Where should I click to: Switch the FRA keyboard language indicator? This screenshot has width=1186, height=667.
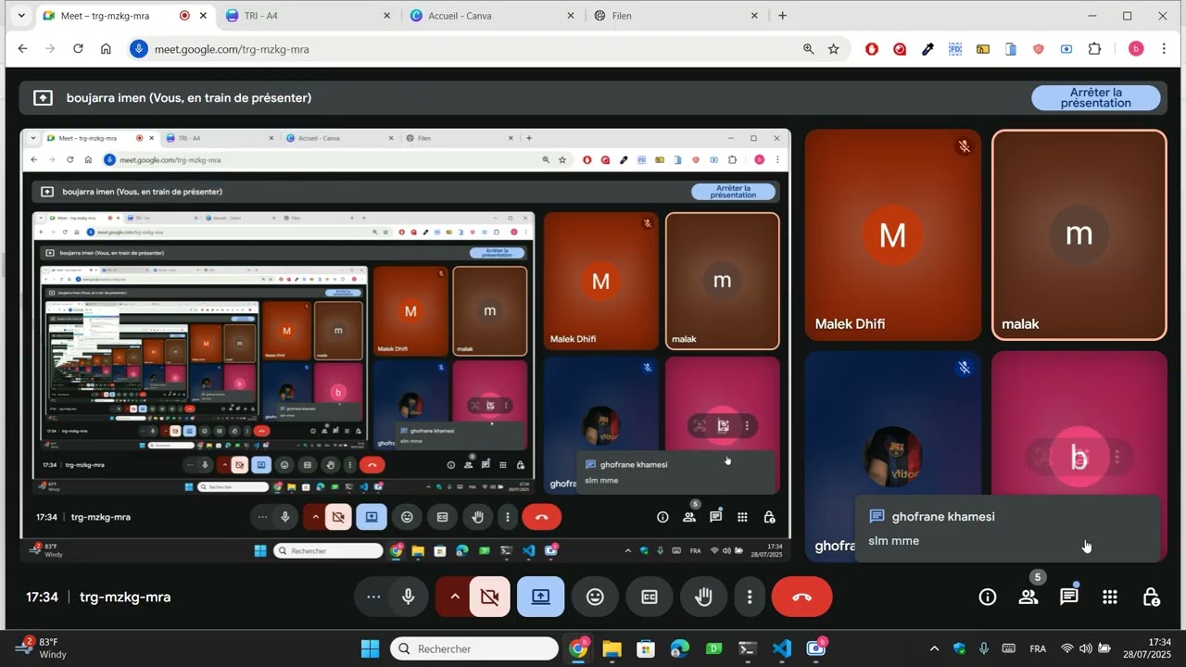point(1038,648)
